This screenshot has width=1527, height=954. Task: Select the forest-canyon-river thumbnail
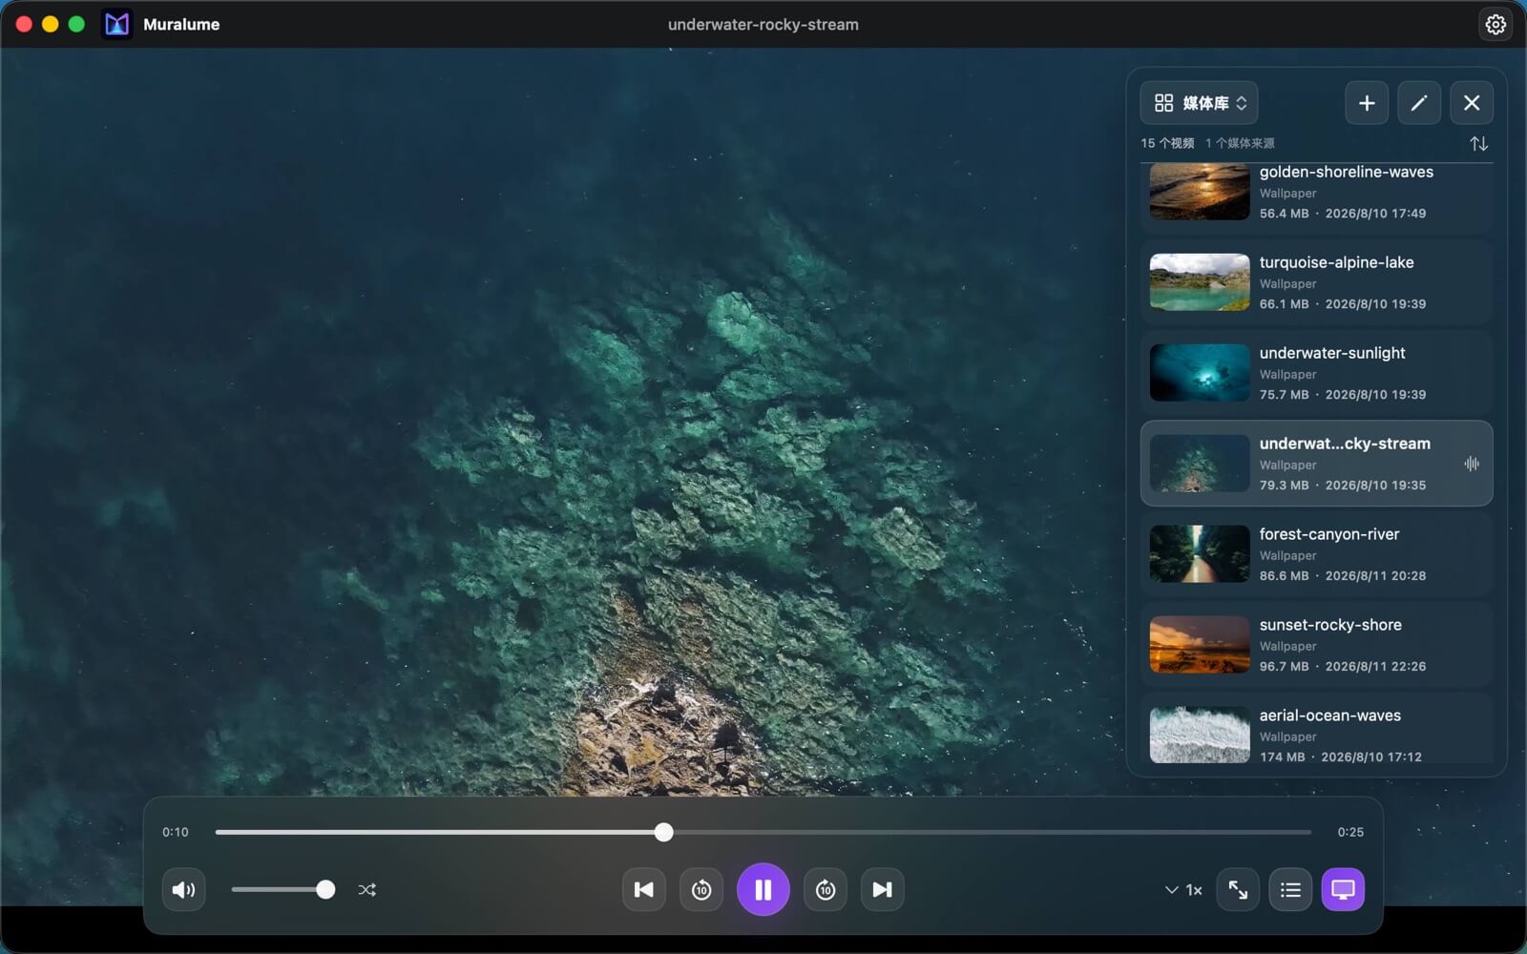pos(1200,554)
